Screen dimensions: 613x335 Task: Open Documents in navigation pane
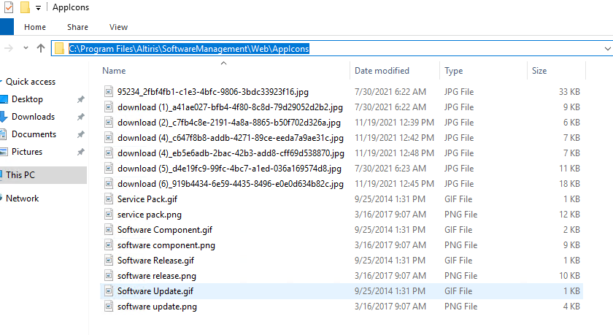point(34,134)
